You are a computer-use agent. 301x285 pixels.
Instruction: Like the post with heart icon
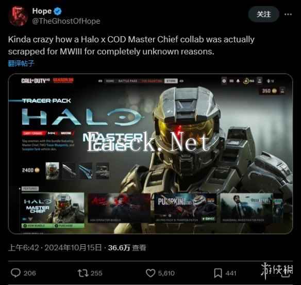coord(150,273)
